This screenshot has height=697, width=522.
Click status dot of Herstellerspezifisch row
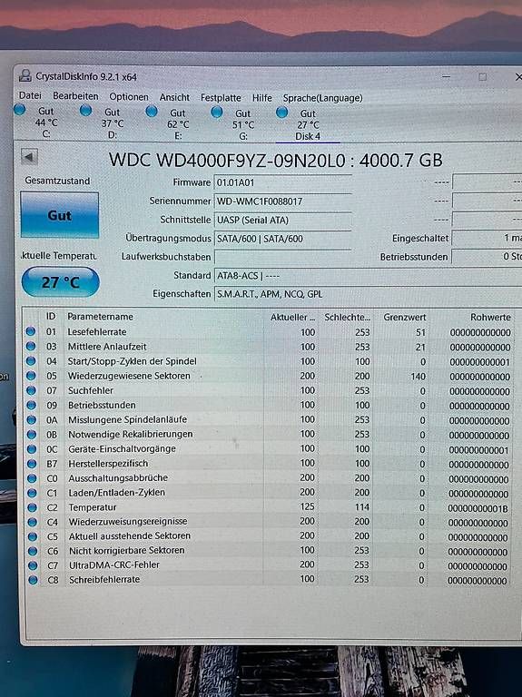[32, 463]
